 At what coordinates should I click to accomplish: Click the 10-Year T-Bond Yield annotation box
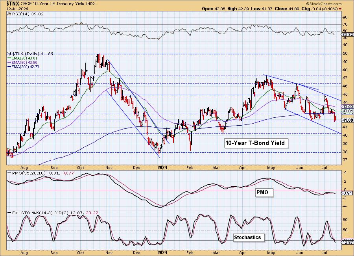click(x=256, y=143)
